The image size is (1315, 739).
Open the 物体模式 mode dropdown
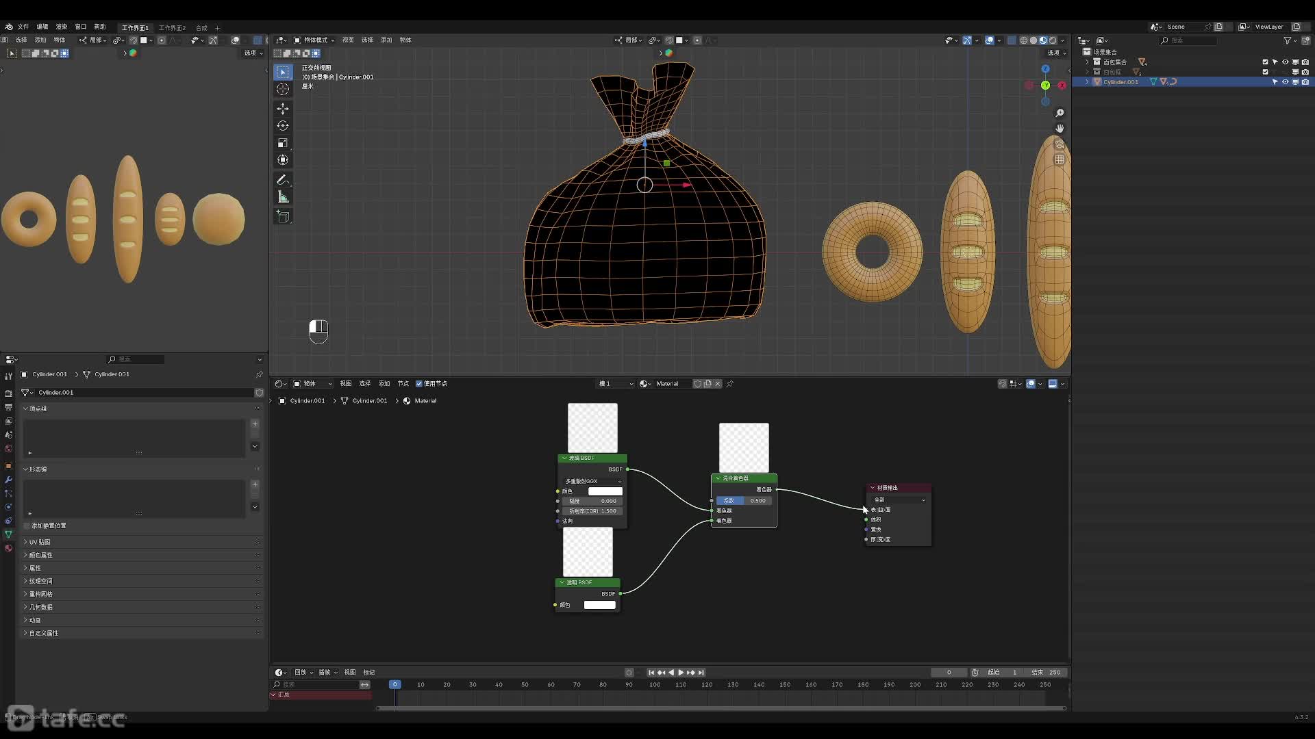314,40
